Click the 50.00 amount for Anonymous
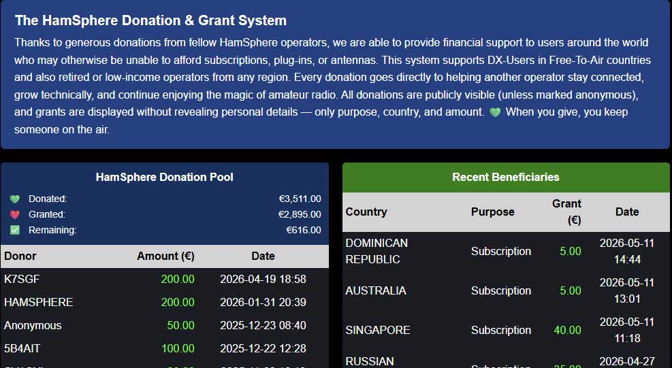The width and height of the screenshot is (672, 368). tap(180, 326)
